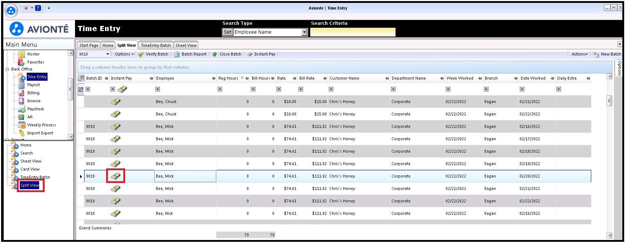The width and height of the screenshot is (626, 244).
Task: Open the 9019 batch selector dropdown
Action: (x=108, y=54)
